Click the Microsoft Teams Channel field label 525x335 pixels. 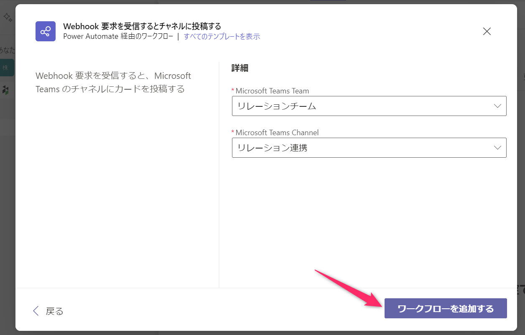point(277,133)
